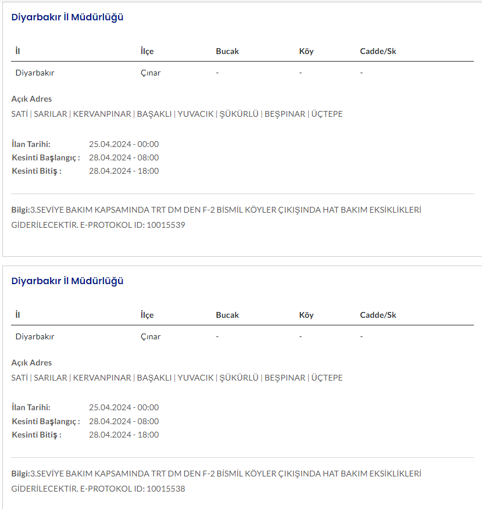Image resolution: width=482 pixels, height=509 pixels.
Task: Click the Kesinti Başlangıç time in the first card
Action: (124, 157)
